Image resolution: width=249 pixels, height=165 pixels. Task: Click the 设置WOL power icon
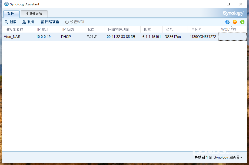(x=67, y=22)
